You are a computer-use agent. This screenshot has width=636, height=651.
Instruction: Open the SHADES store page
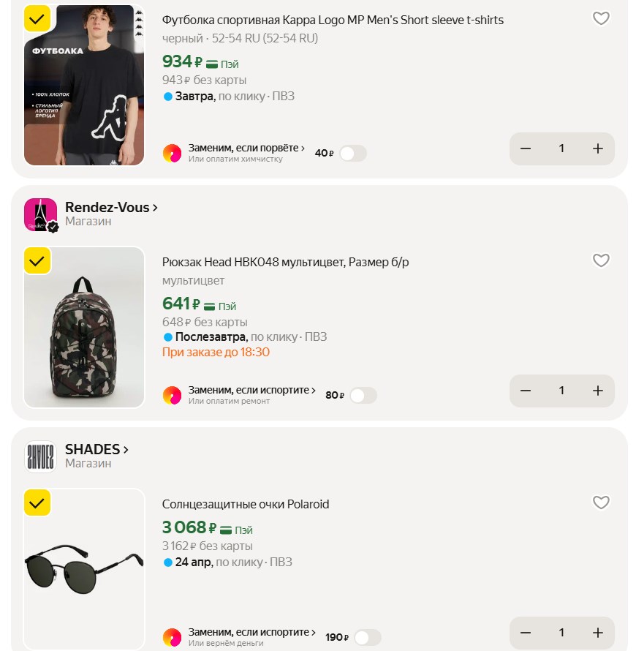click(96, 449)
